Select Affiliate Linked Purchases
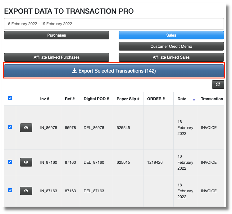Screen dimensions: 232x214 click(x=57, y=57)
